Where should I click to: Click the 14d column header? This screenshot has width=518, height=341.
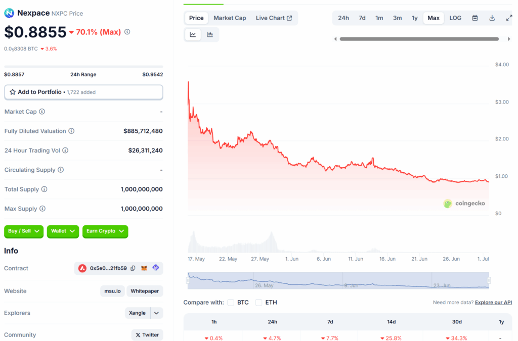pyautogui.click(x=391, y=321)
